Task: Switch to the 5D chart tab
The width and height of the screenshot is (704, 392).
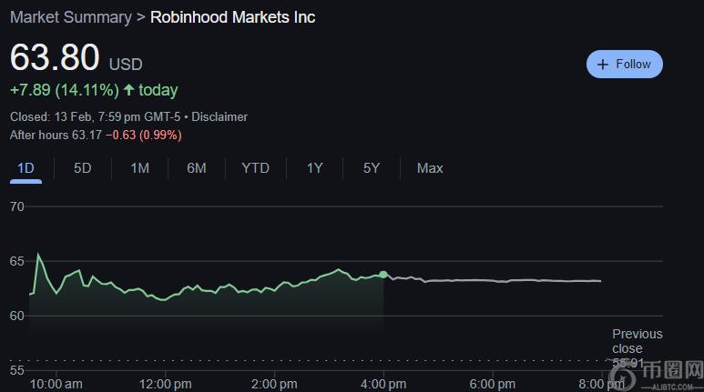Action: pyautogui.click(x=83, y=168)
